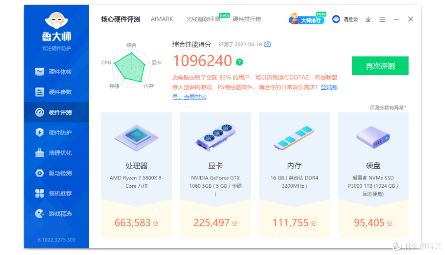Click the 内存 RAM stick icon
Image resolution: width=445 pixels, height=255 pixels.
point(294,137)
